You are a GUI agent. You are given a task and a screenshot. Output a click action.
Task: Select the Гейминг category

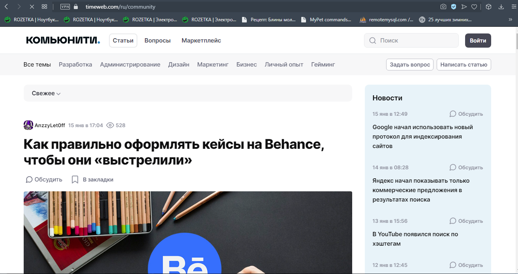(323, 65)
